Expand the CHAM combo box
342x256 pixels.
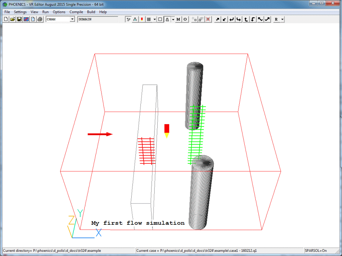[x=72, y=19]
